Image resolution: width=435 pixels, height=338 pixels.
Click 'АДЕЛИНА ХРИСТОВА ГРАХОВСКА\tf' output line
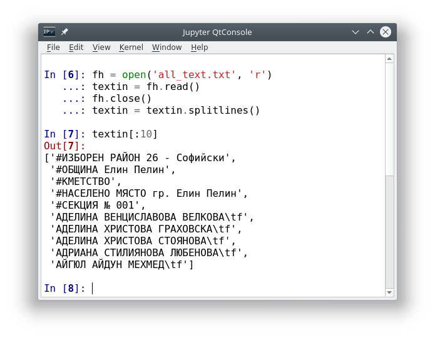tap(146, 229)
